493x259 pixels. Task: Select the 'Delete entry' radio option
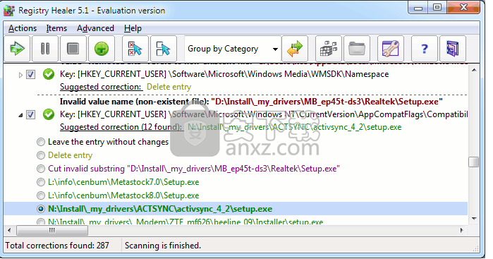[x=41, y=155]
